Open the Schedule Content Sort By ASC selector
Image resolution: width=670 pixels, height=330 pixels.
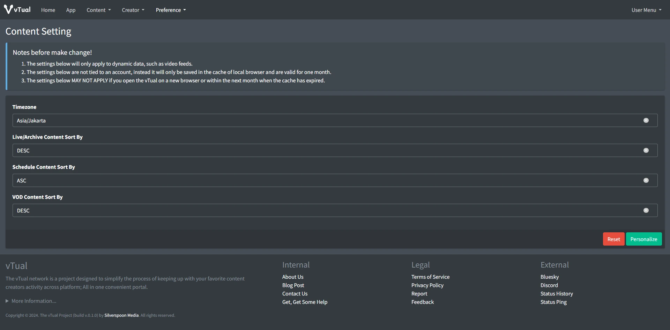(x=314, y=180)
